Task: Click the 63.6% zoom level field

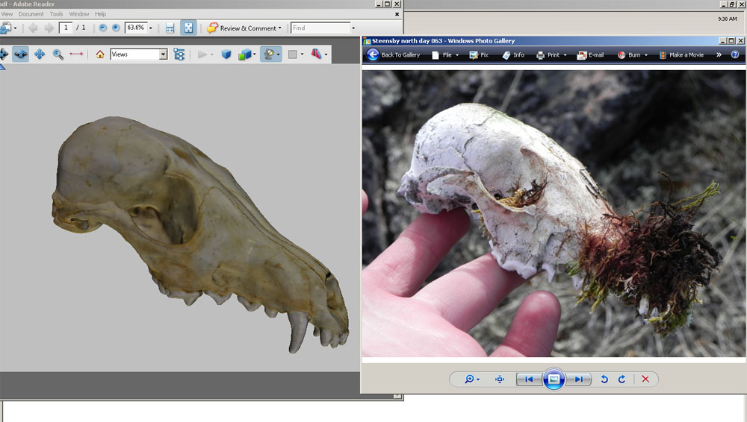Action: [136, 28]
